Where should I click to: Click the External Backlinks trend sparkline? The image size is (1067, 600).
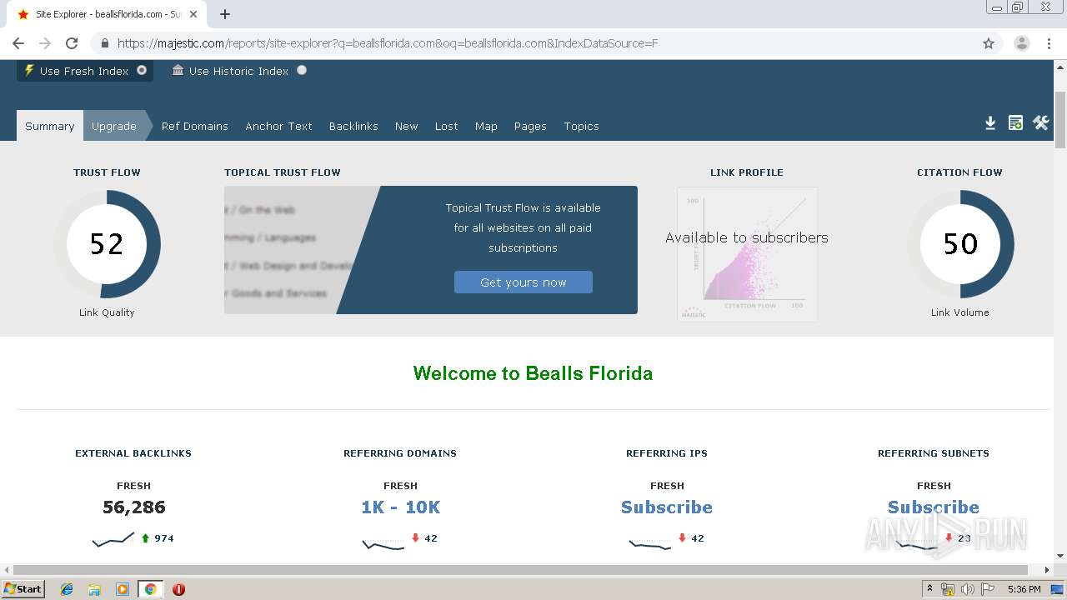click(x=113, y=539)
